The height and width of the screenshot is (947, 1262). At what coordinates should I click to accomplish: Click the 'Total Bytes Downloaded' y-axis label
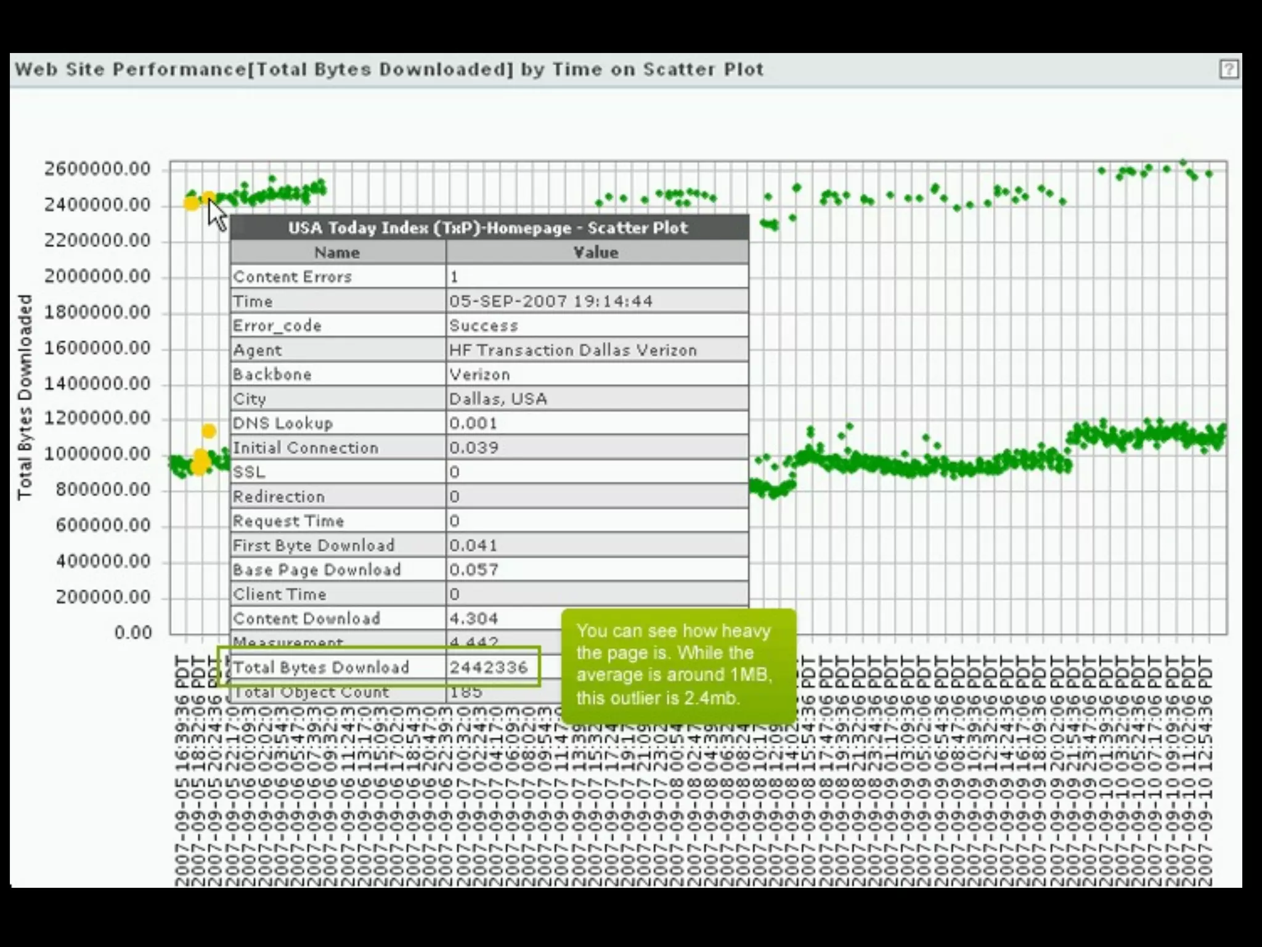[x=25, y=396]
